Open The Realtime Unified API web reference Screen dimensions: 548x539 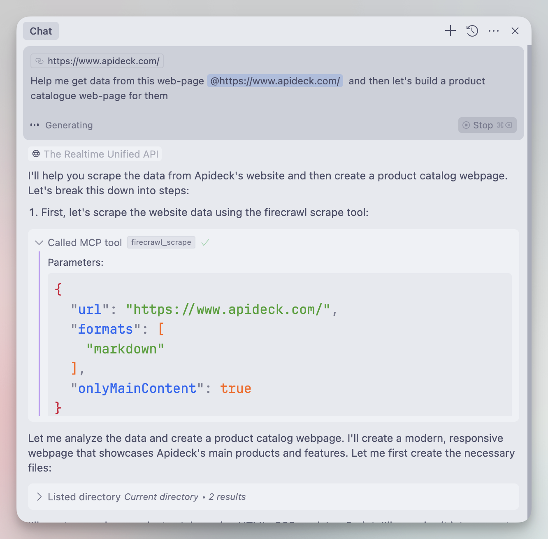point(95,154)
